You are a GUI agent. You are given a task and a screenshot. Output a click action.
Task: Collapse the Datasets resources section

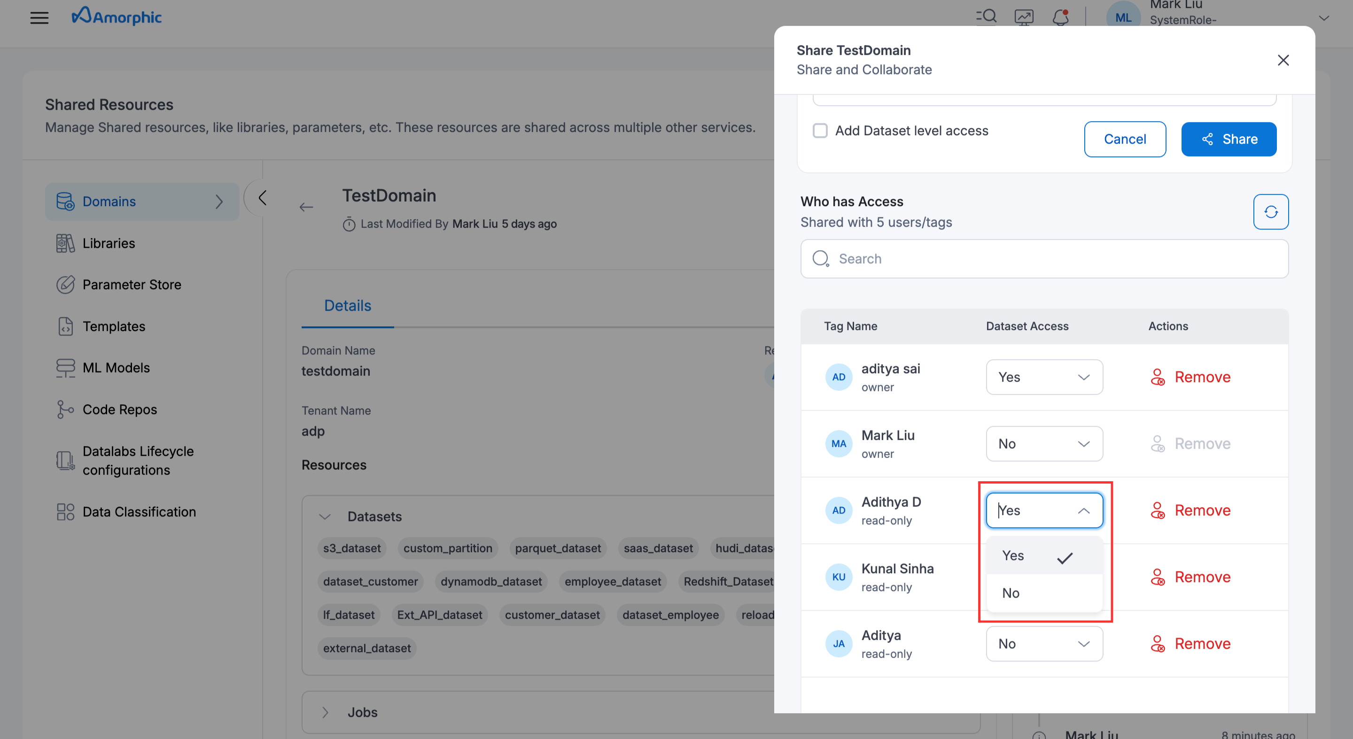pos(325,516)
